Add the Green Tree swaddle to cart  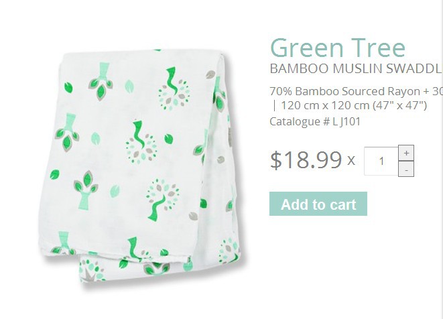point(318,204)
